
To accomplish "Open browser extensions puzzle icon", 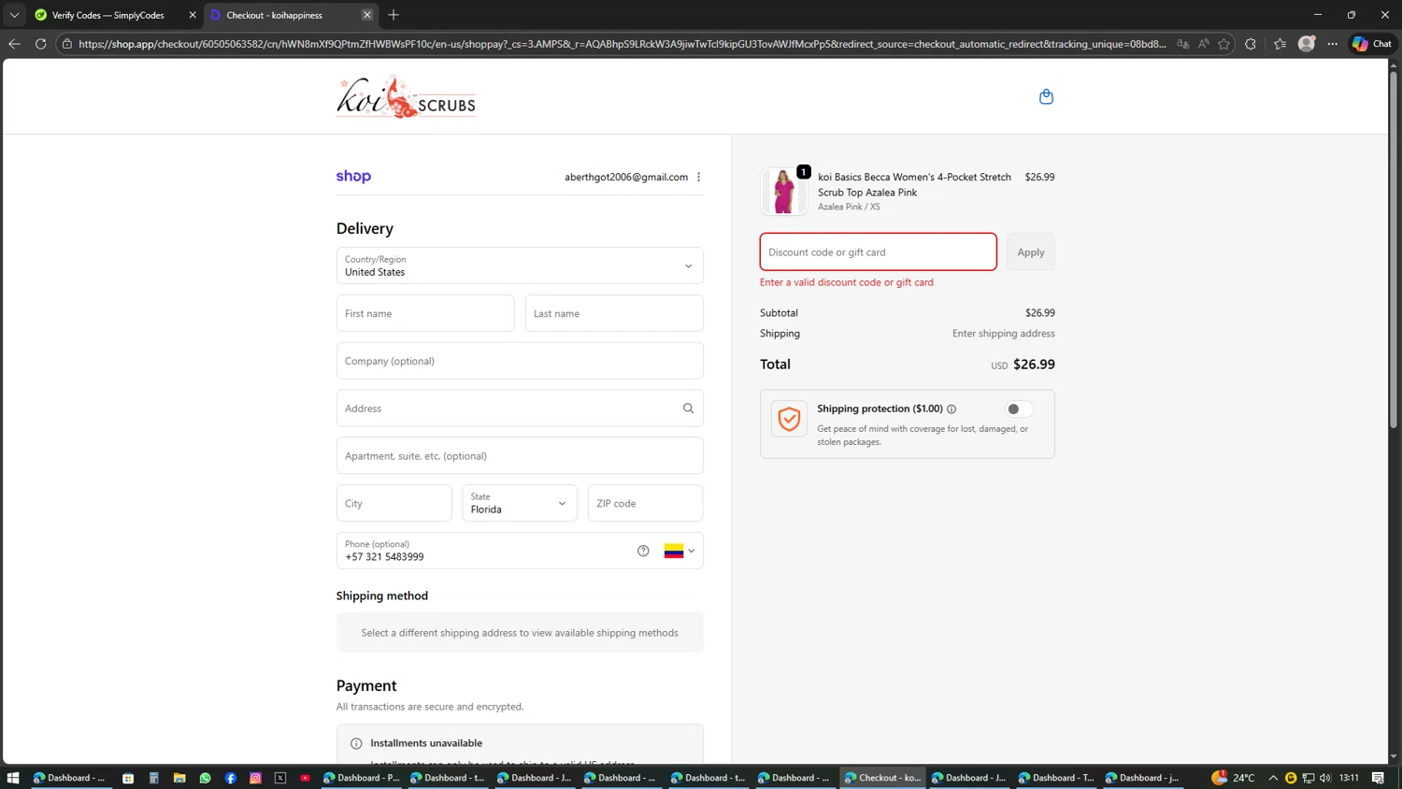I will coord(1251,44).
